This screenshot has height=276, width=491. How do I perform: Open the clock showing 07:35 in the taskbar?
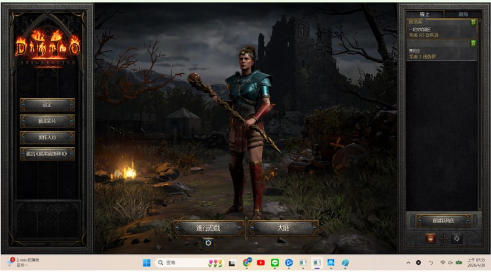tap(476, 262)
